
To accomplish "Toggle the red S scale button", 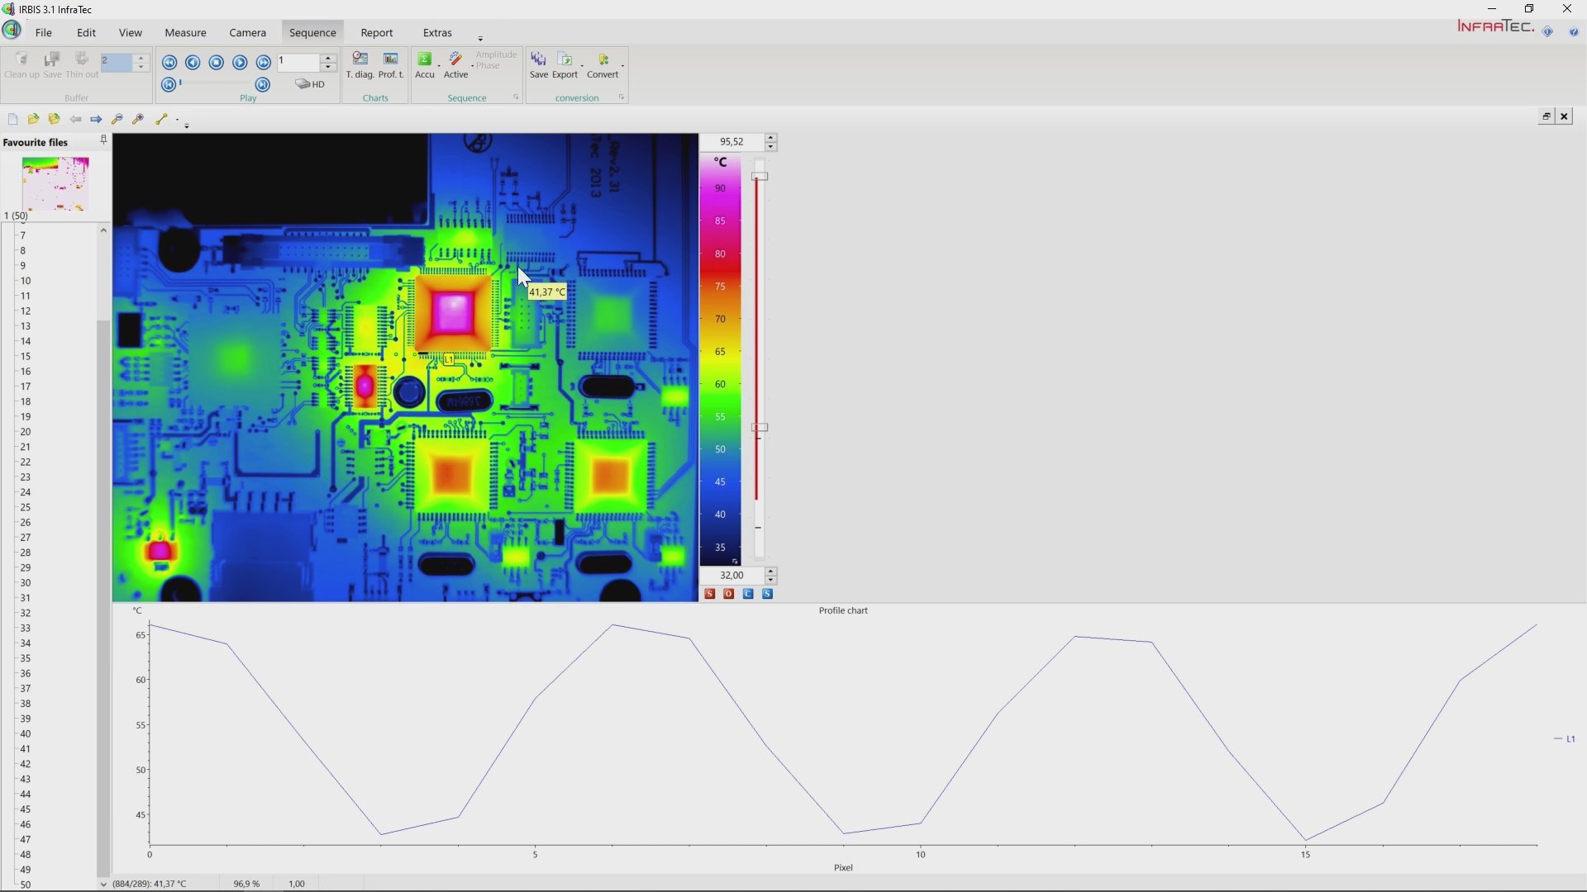I will (x=710, y=594).
